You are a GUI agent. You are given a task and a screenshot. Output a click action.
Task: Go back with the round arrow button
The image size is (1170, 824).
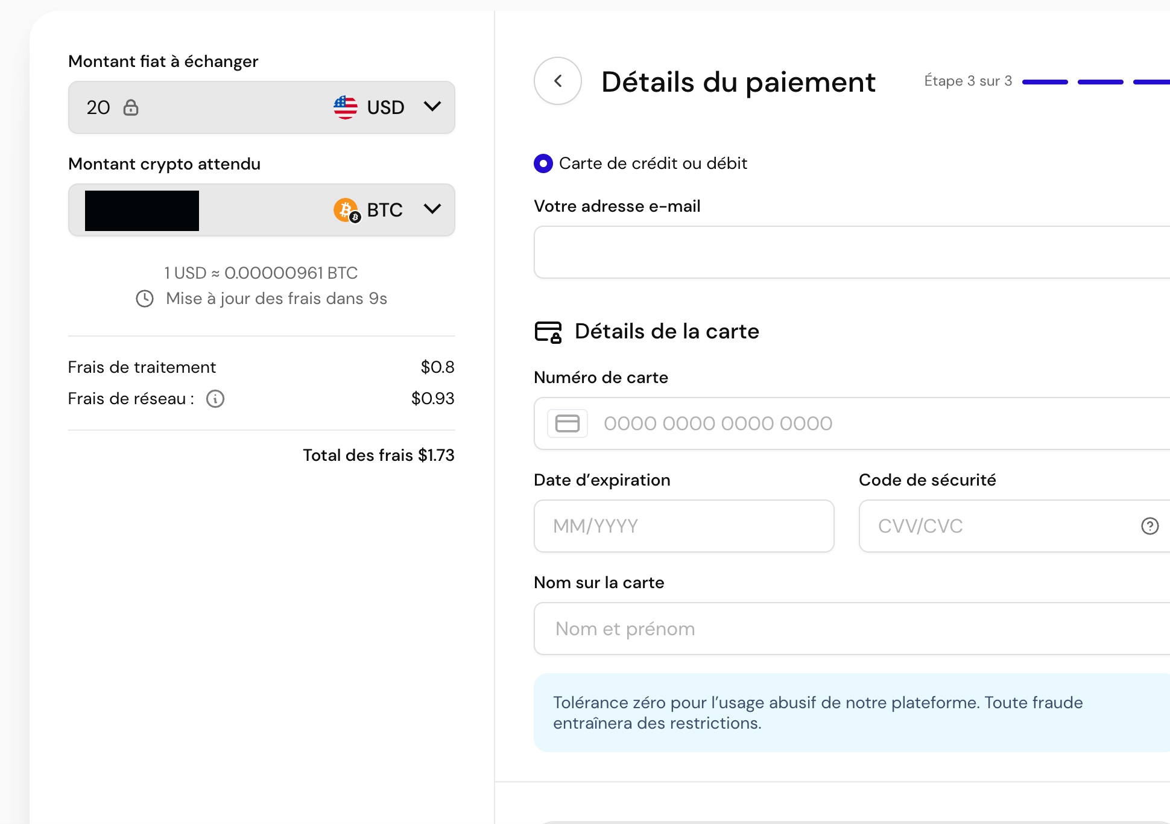[x=558, y=81]
